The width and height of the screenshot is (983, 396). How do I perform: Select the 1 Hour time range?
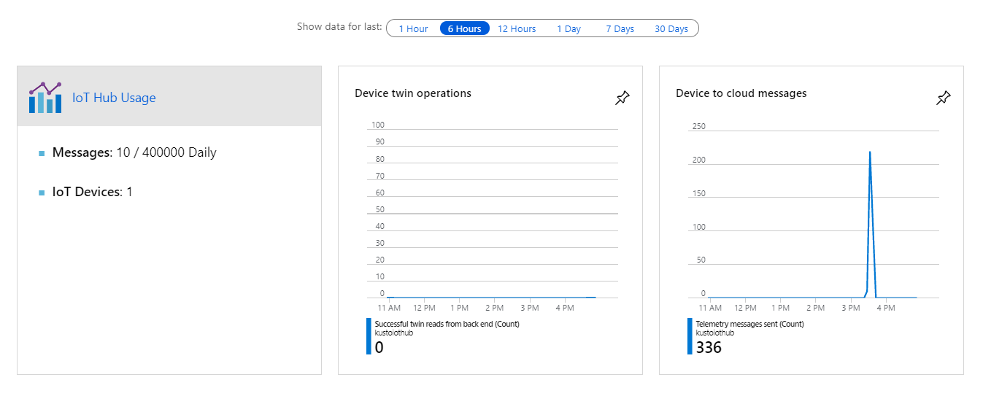pos(413,29)
